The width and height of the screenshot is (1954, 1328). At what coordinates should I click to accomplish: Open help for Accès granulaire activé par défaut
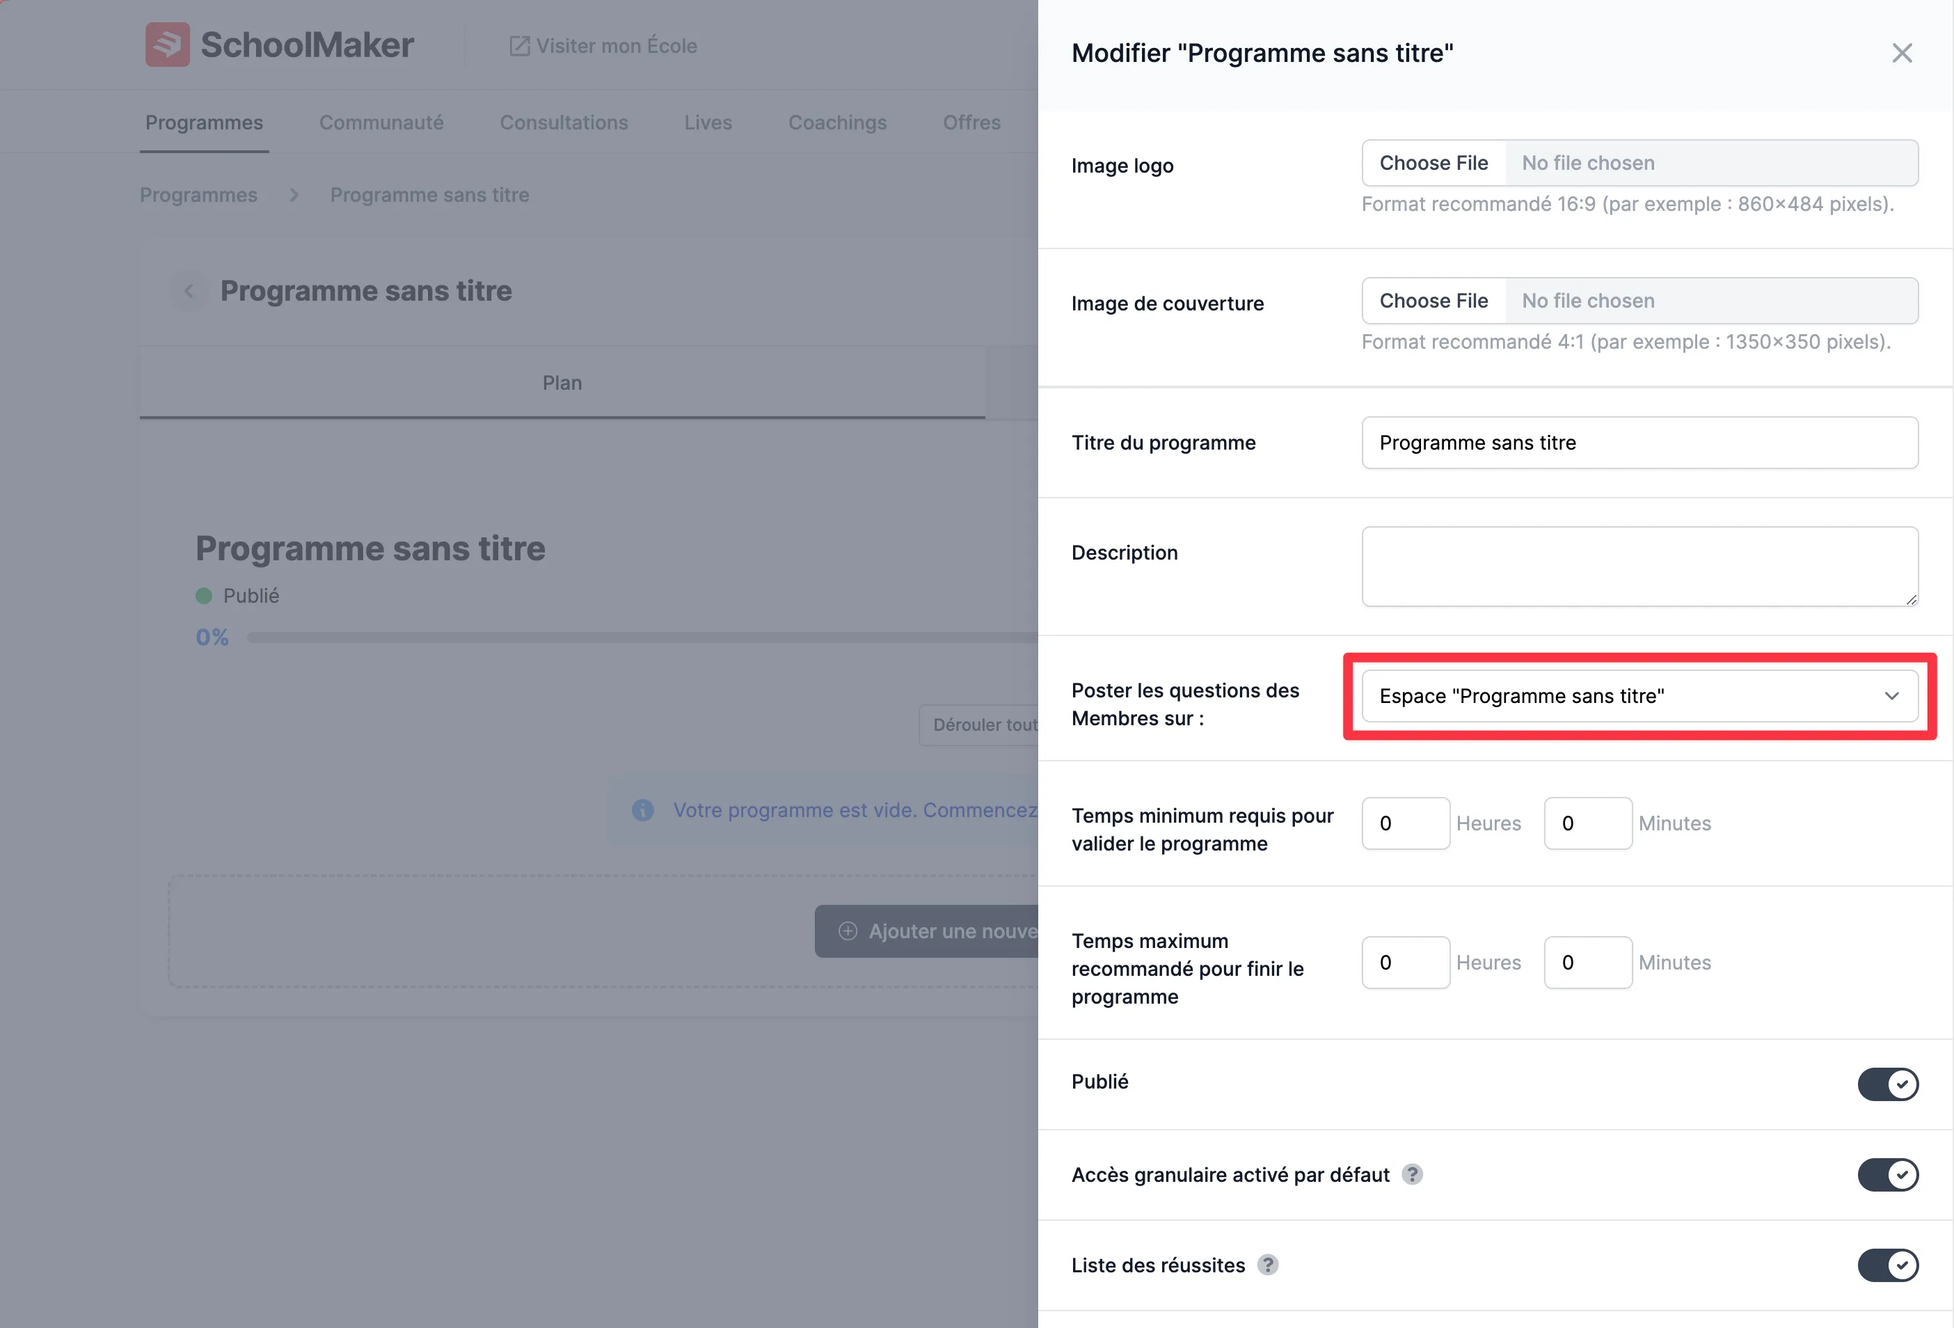(1413, 1174)
